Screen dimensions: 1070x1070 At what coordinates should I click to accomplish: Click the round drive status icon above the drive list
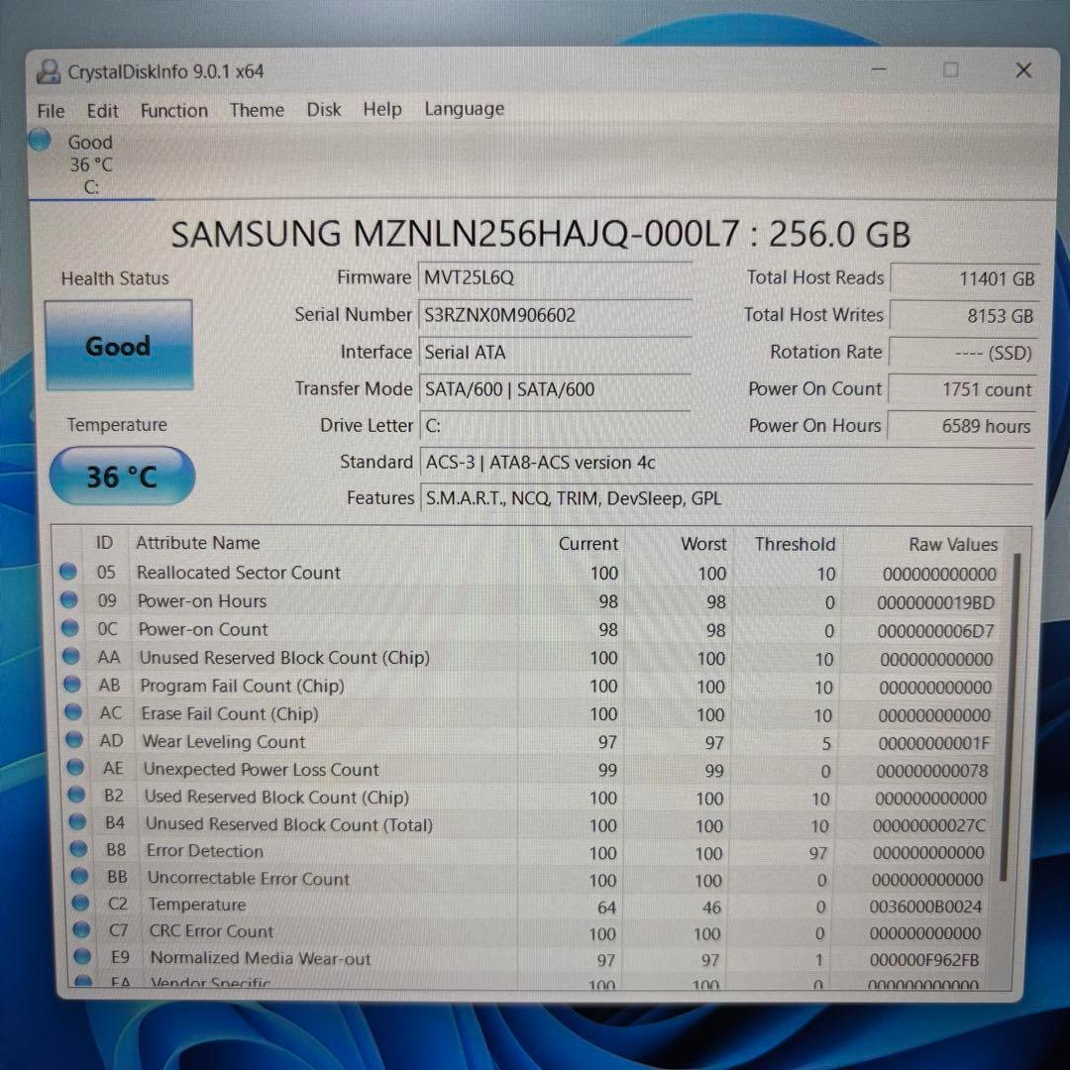40,141
